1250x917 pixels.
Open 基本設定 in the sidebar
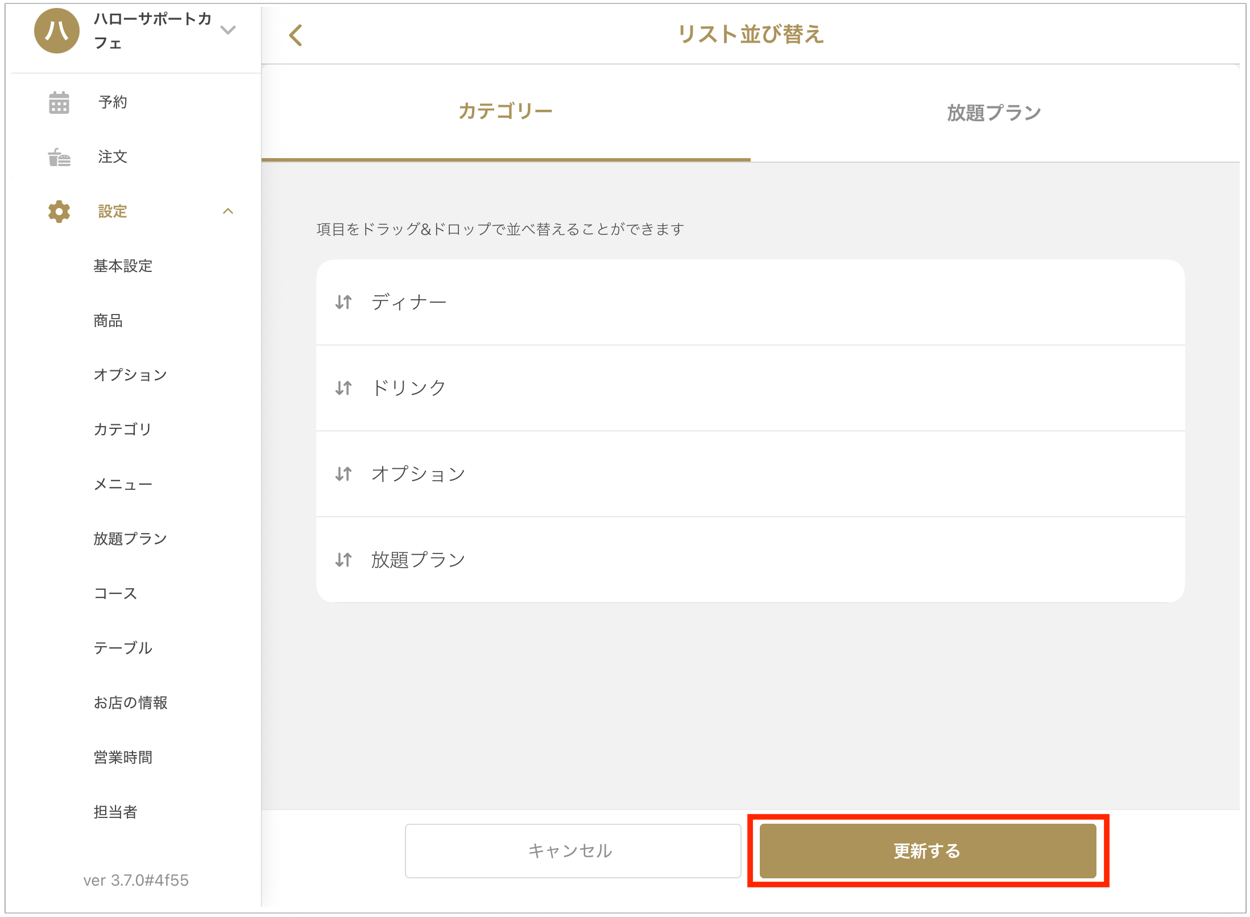(123, 266)
